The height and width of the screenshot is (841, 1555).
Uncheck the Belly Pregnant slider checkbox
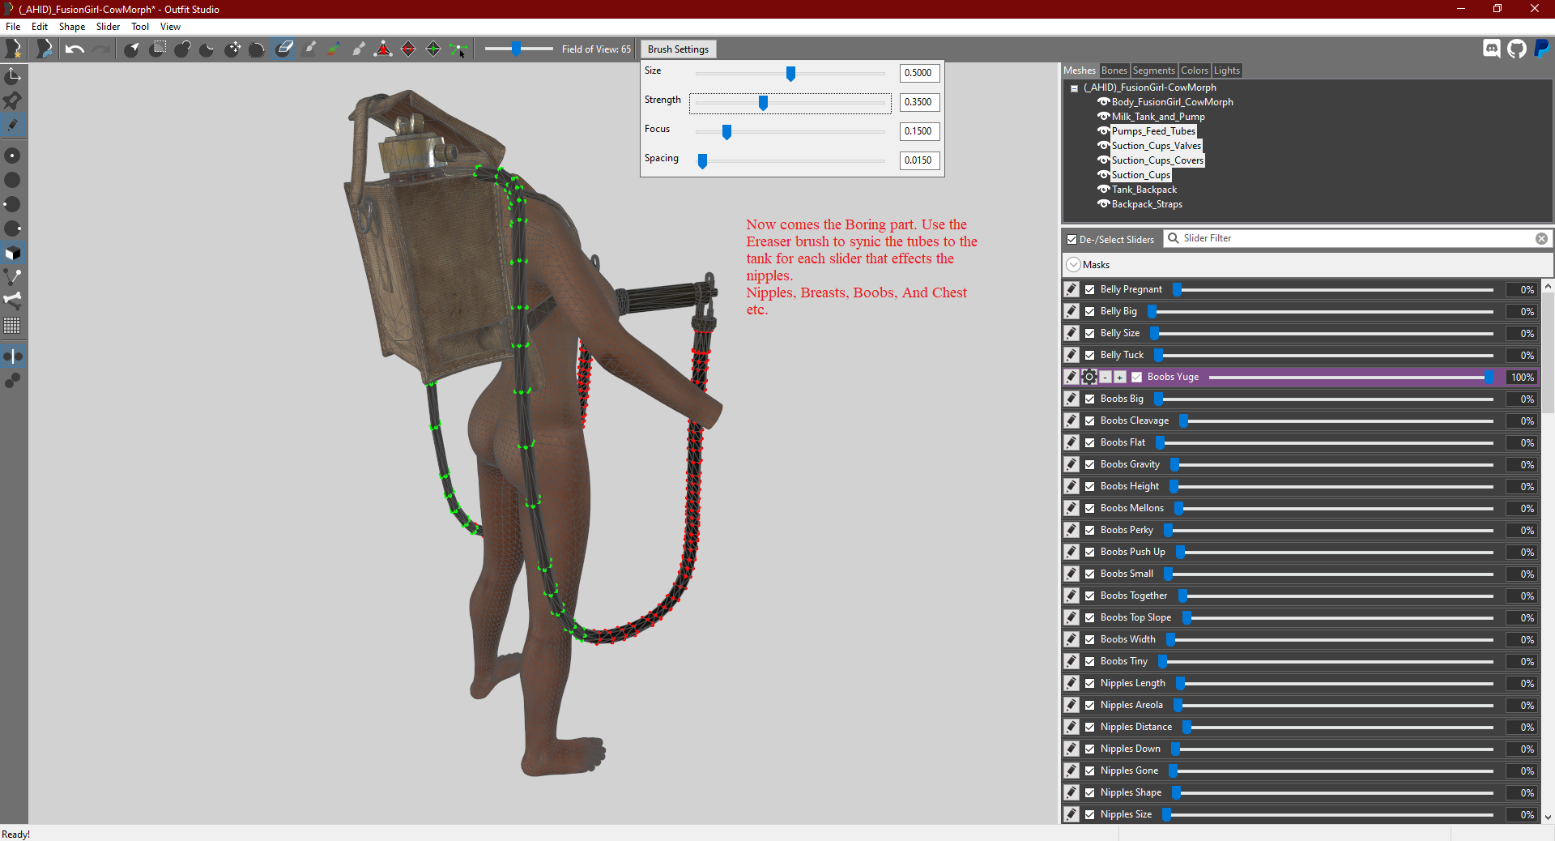[1090, 289]
